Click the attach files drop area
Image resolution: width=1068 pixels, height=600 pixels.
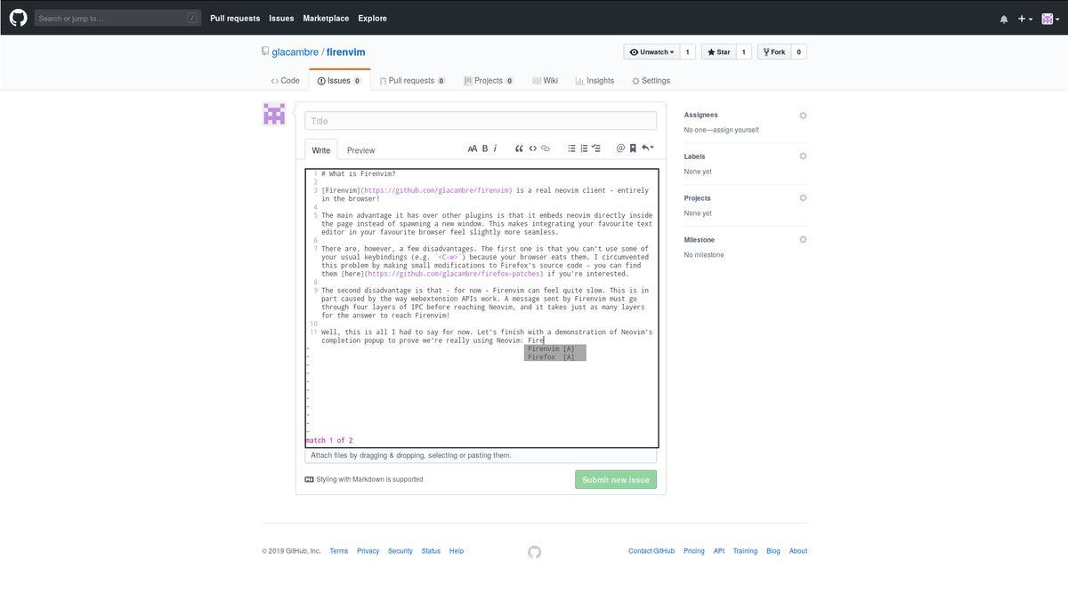(x=481, y=455)
